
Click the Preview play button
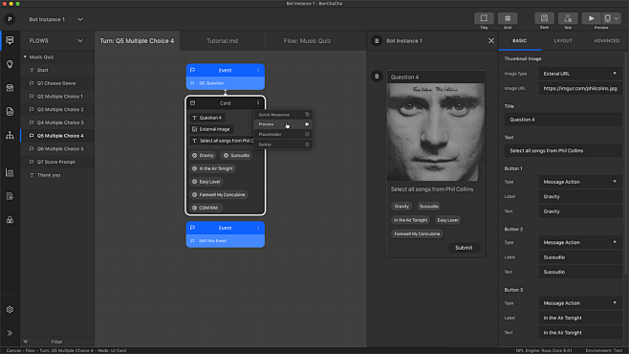click(592, 18)
